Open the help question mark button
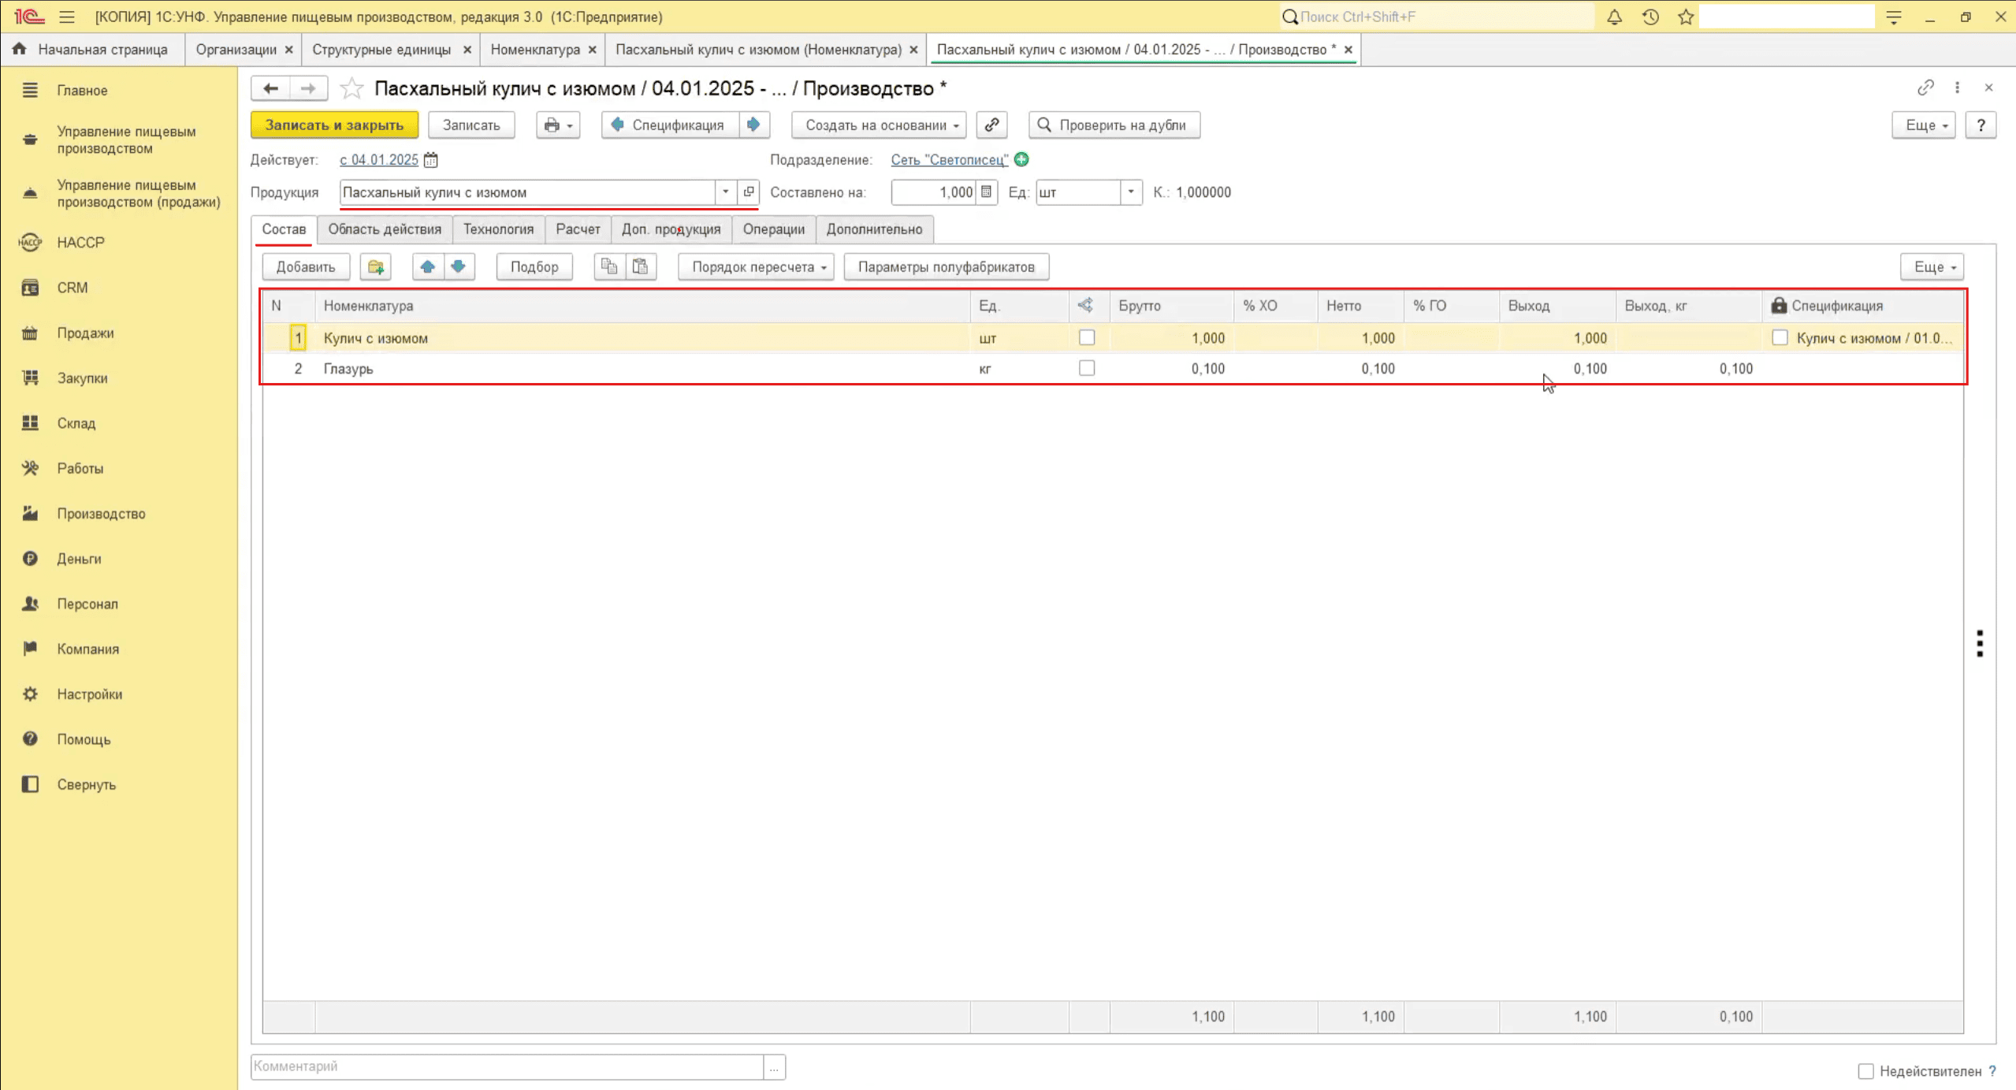The width and height of the screenshot is (2016, 1090). tap(1981, 125)
